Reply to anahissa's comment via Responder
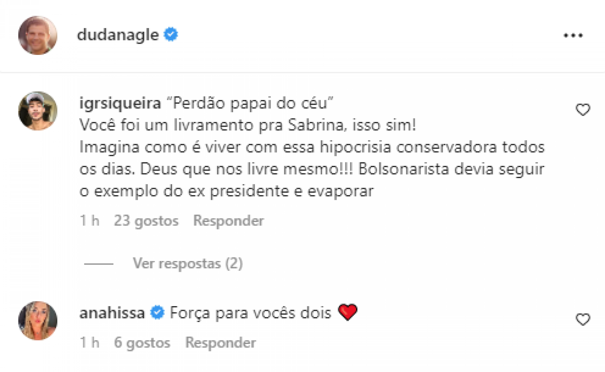Image resolution: width=605 pixels, height=372 pixels. pos(221,342)
